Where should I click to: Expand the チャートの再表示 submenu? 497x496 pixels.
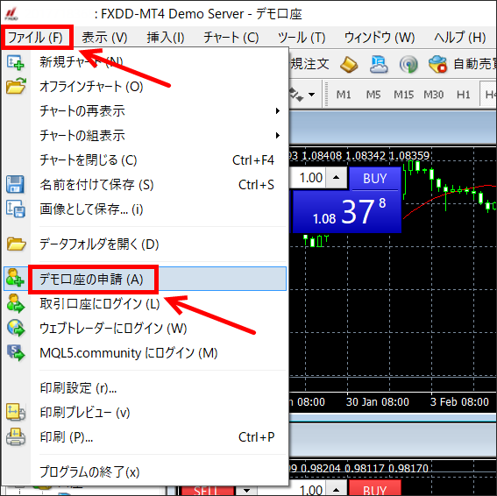coord(145,111)
